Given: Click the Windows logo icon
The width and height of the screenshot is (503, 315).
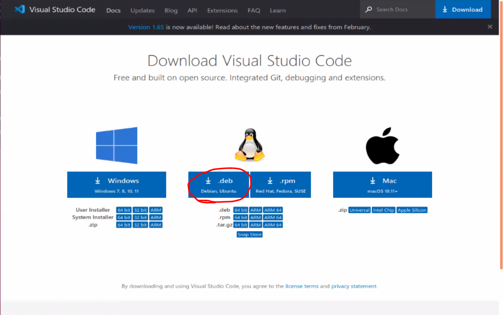Looking at the screenshot, I should pos(117,146).
